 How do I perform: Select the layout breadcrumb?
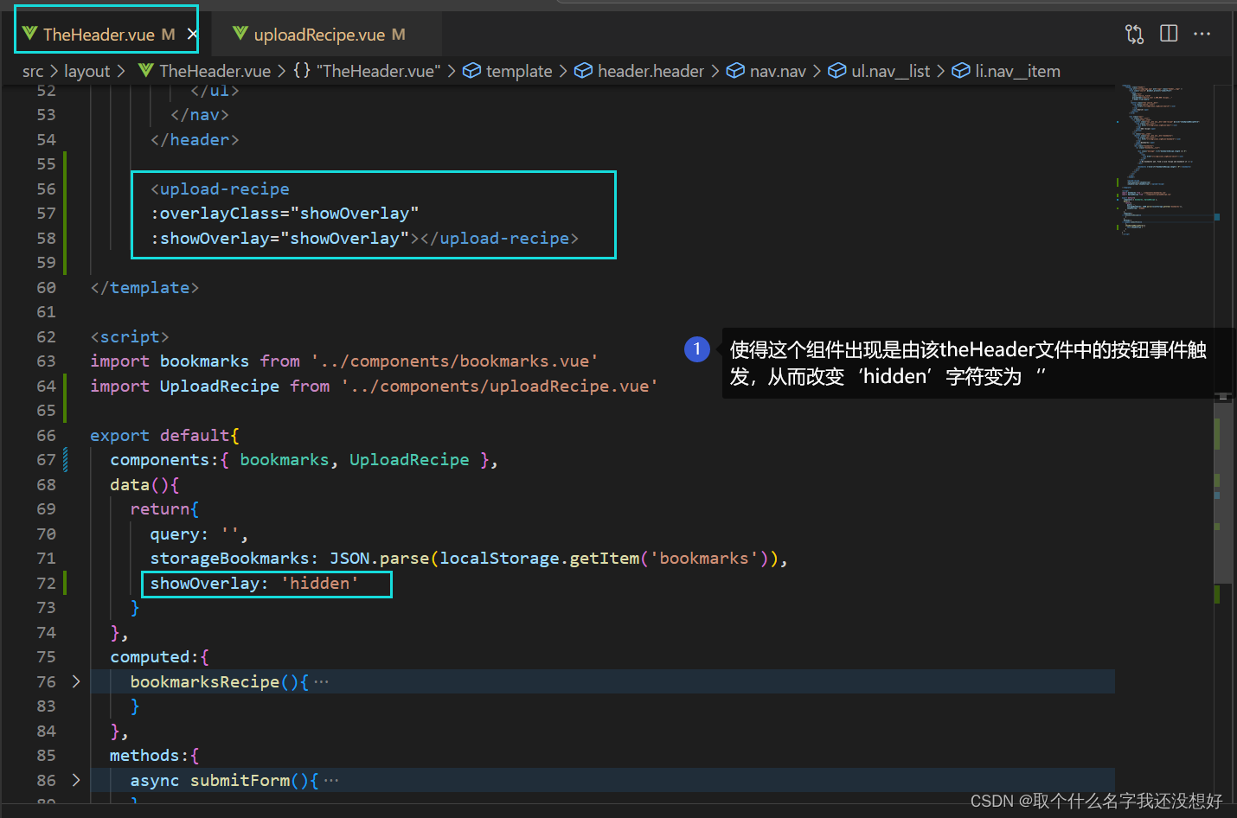(x=87, y=71)
